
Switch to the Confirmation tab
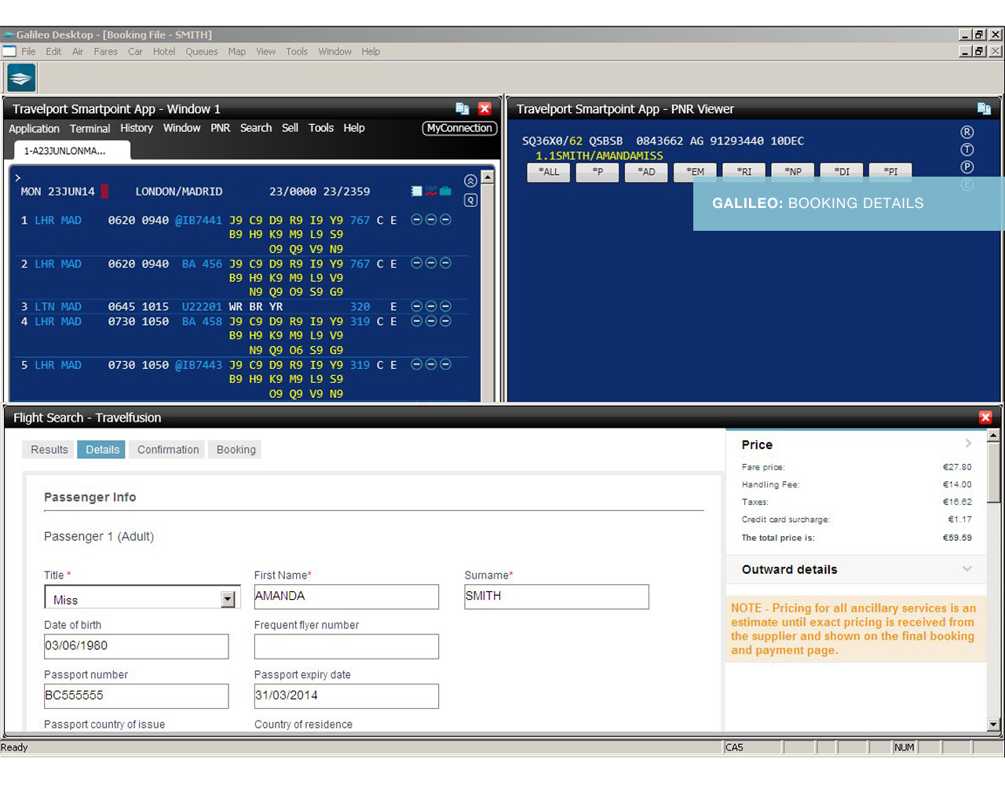(168, 450)
